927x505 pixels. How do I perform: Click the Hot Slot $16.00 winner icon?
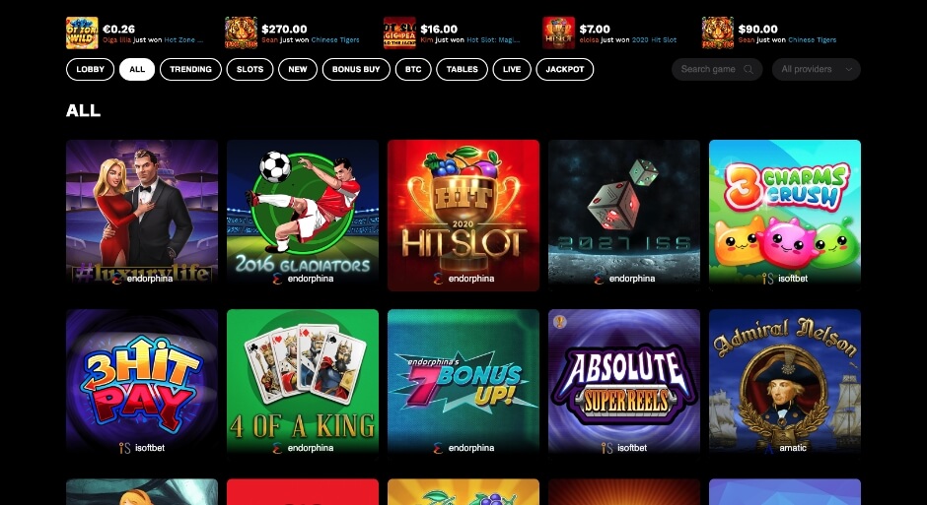399,33
